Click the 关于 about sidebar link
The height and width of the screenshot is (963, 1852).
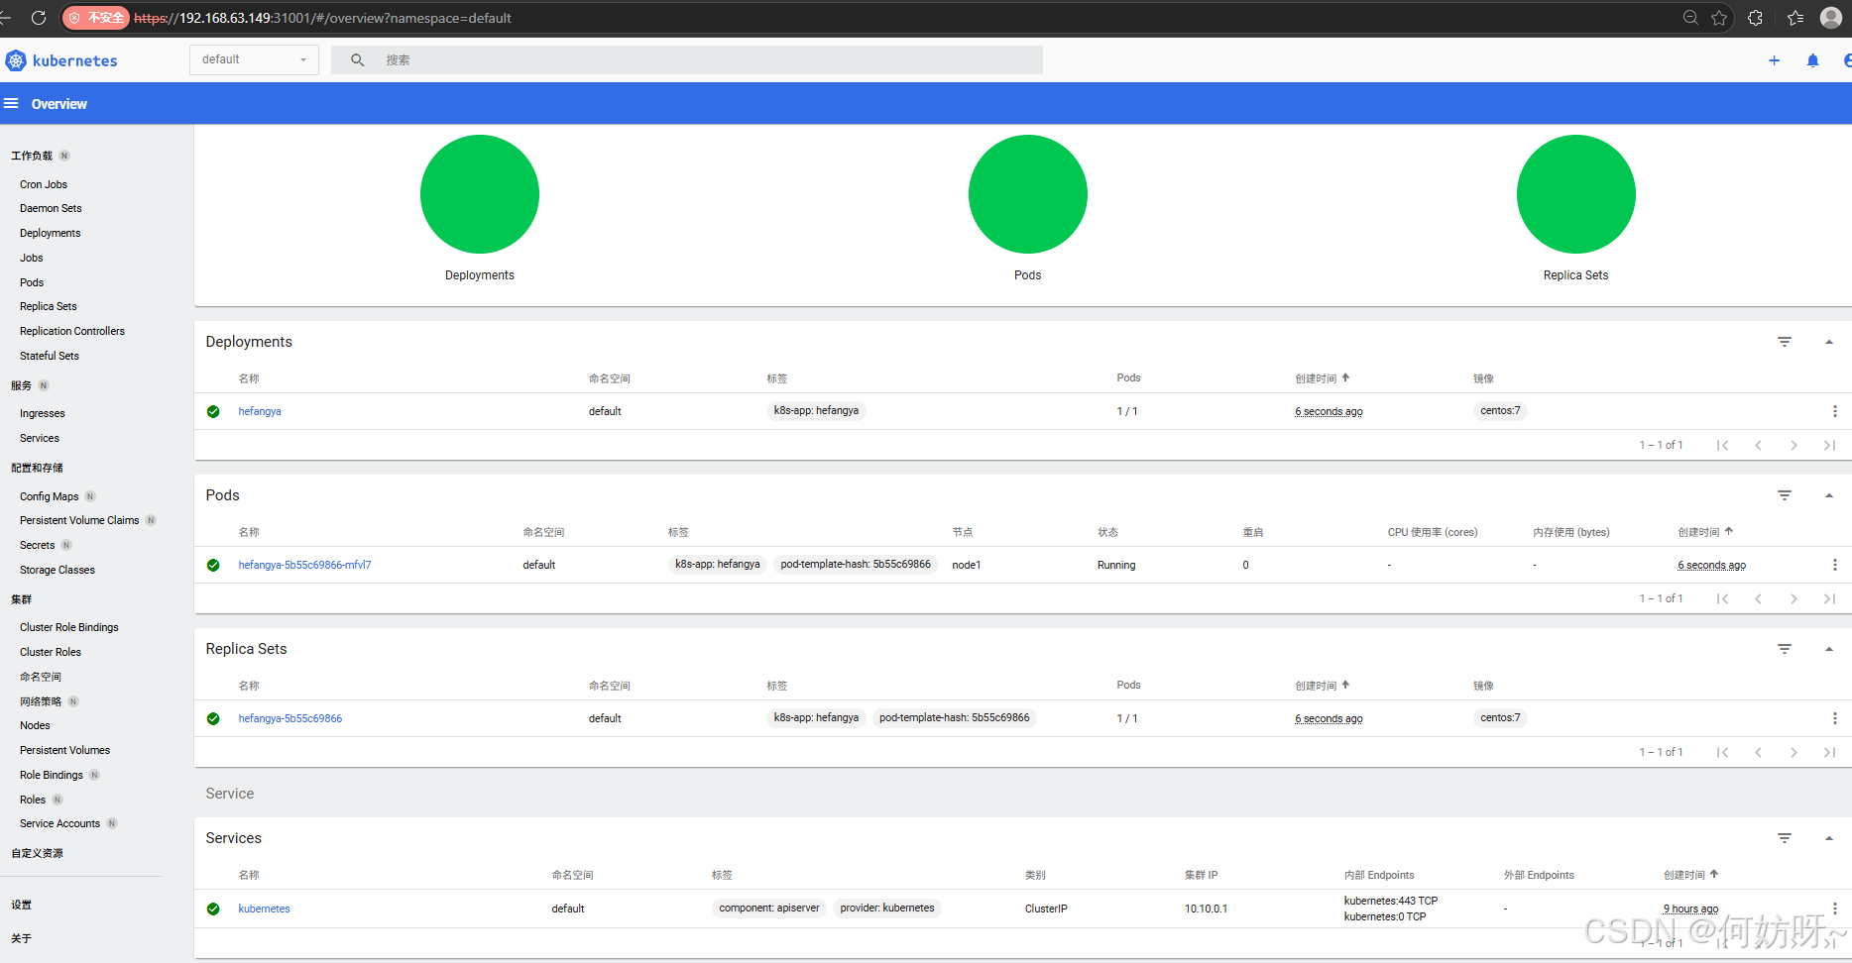pyautogui.click(x=22, y=938)
